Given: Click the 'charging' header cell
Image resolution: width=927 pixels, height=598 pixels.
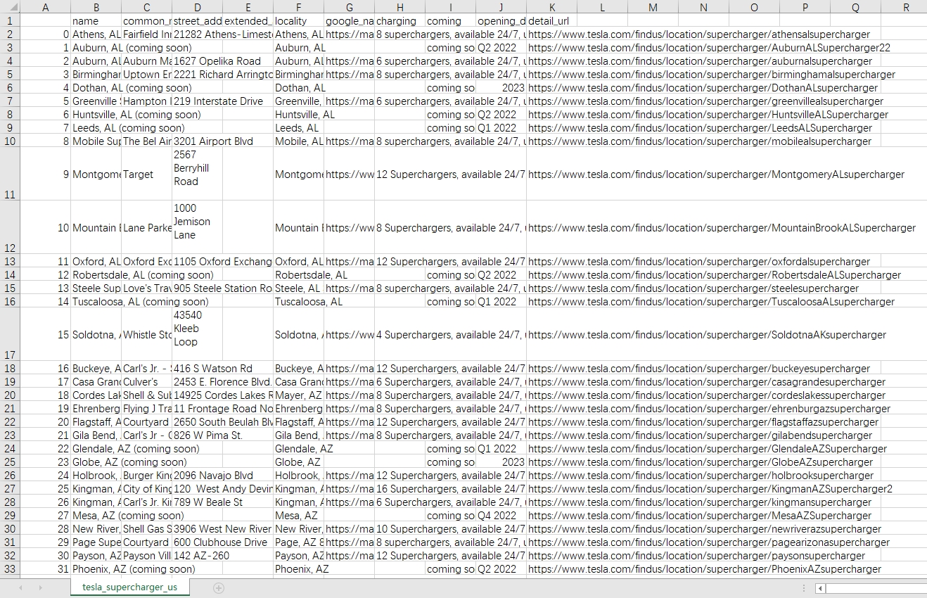Looking at the screenshot, I should point(399,21).
